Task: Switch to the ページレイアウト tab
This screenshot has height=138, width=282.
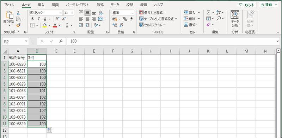Action: (77, 5)
